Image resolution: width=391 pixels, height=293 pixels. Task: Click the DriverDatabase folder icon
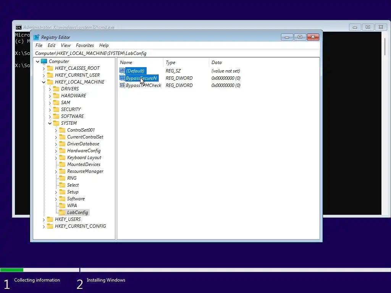[62, 144]
